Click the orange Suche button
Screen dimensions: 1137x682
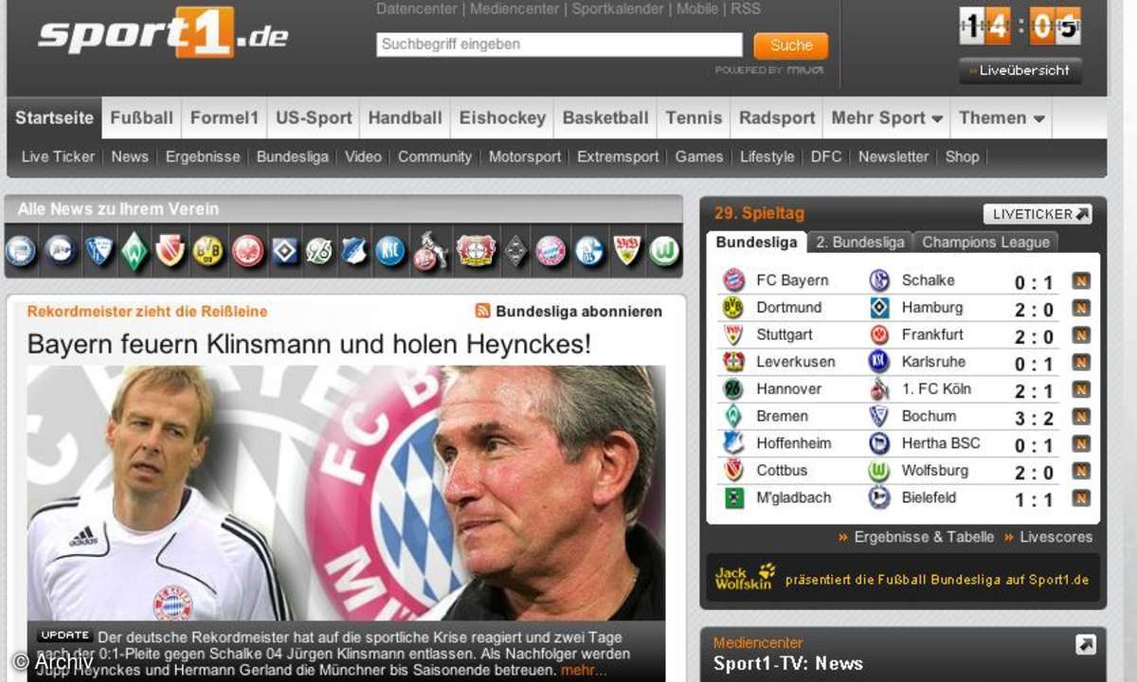(791, 45)
